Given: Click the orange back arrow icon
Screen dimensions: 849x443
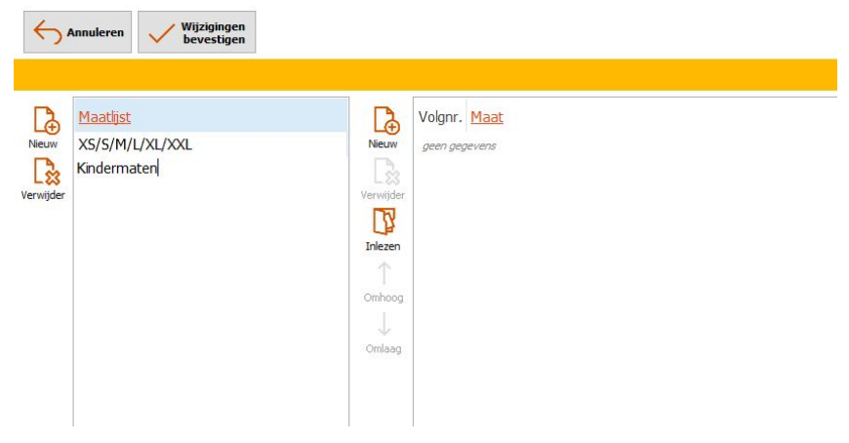Looking at the screenshot, I should point(47,32).
